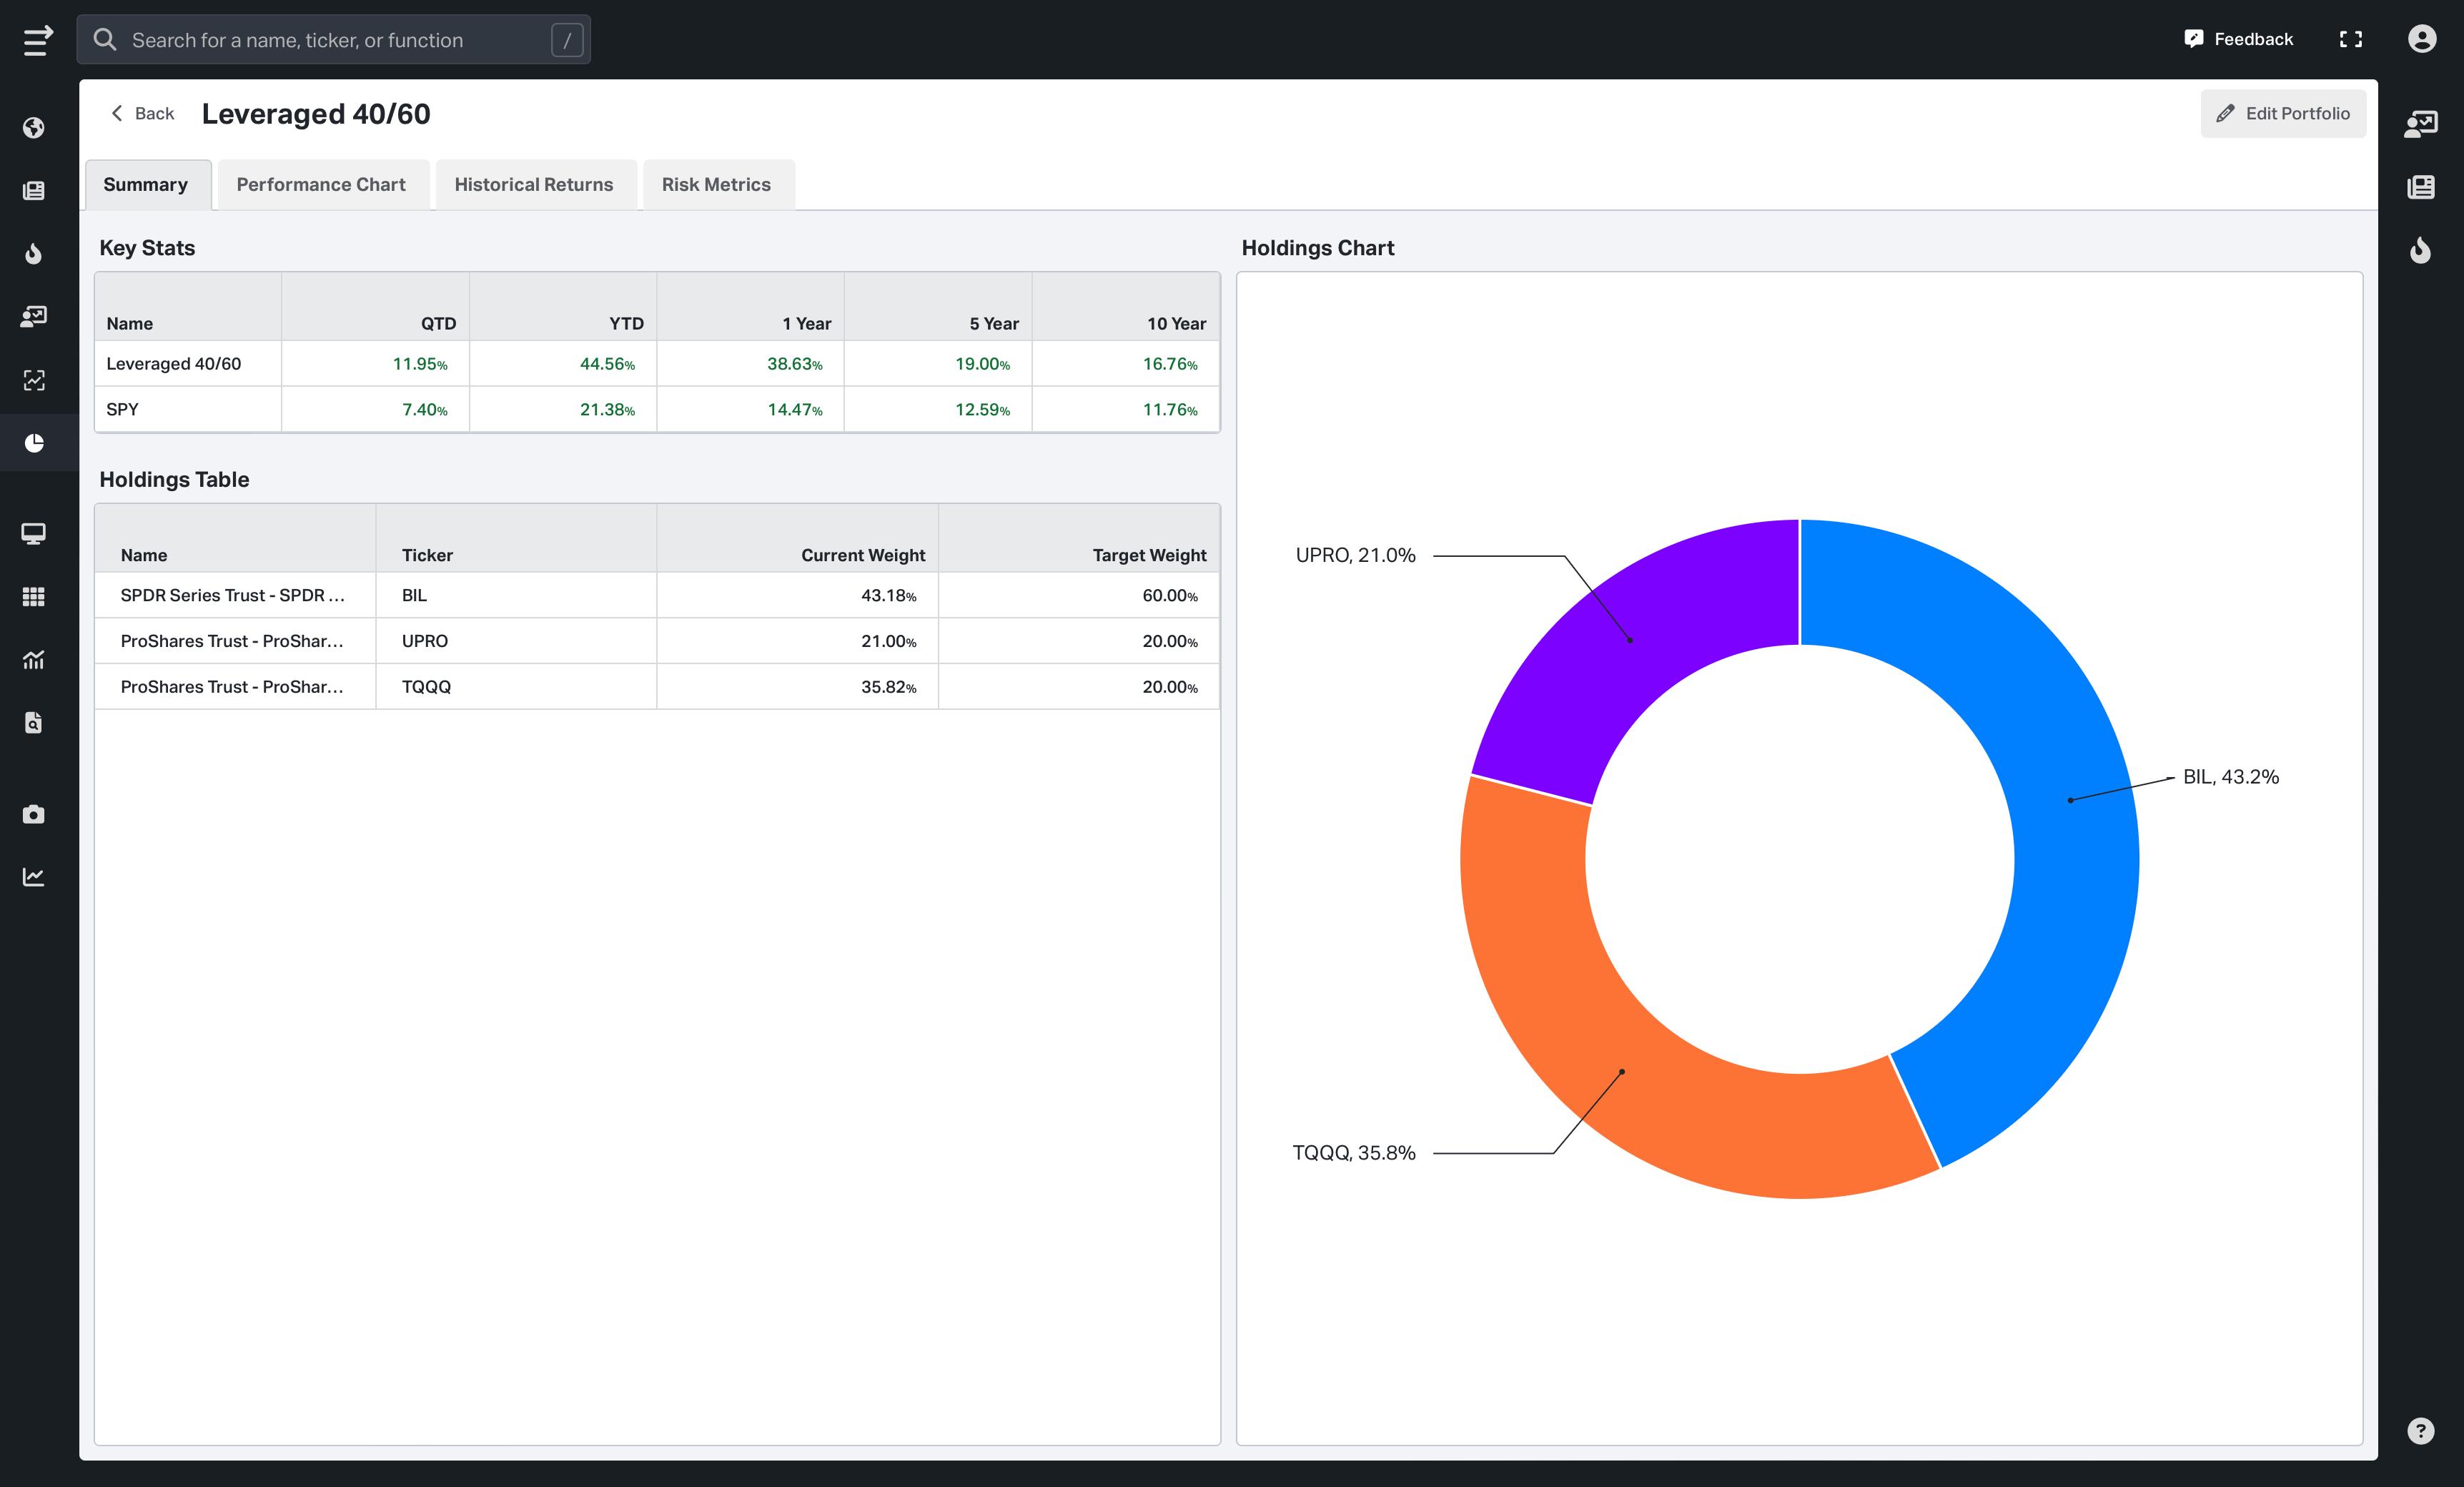Open the grid apps icon in left sidebar
This screenshot has width=2464, height=1487.
tap(34, 597)
